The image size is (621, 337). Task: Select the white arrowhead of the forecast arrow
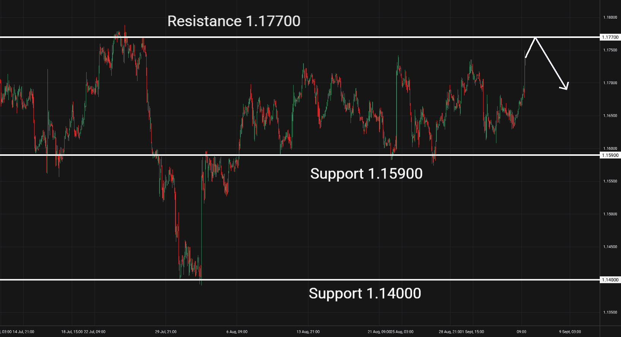coord(564,86)
